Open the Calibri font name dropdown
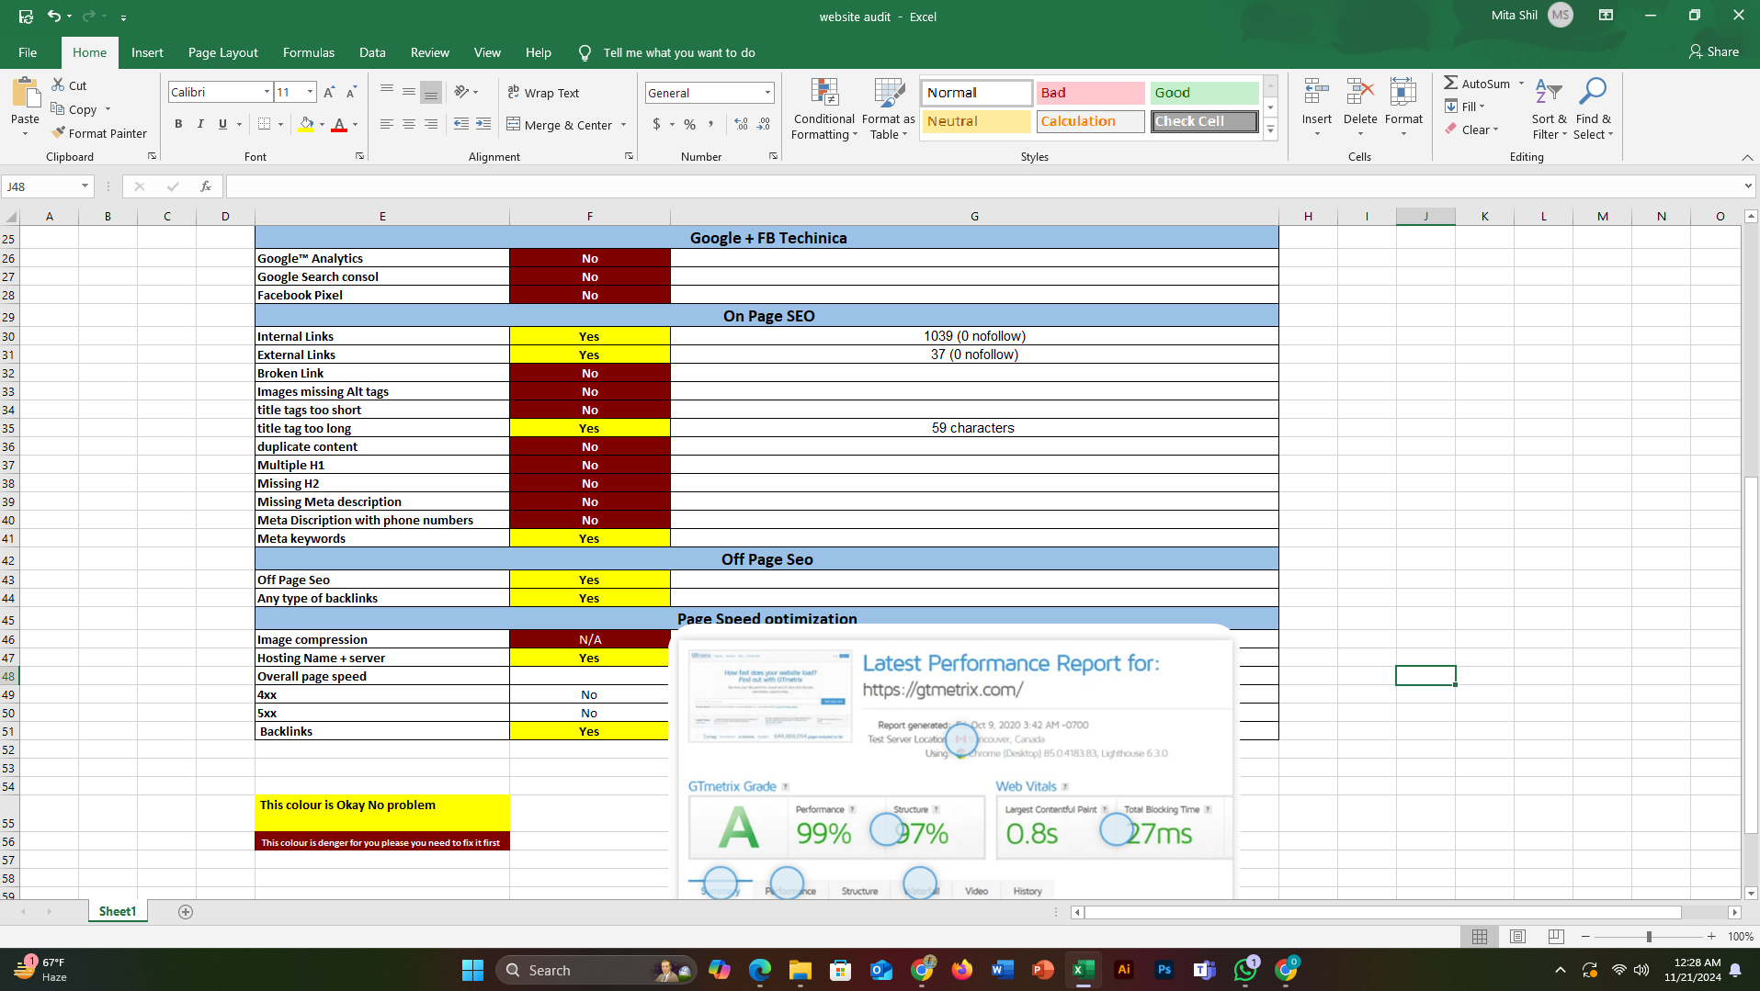The image size is (1760, 991). coord(267,93)
